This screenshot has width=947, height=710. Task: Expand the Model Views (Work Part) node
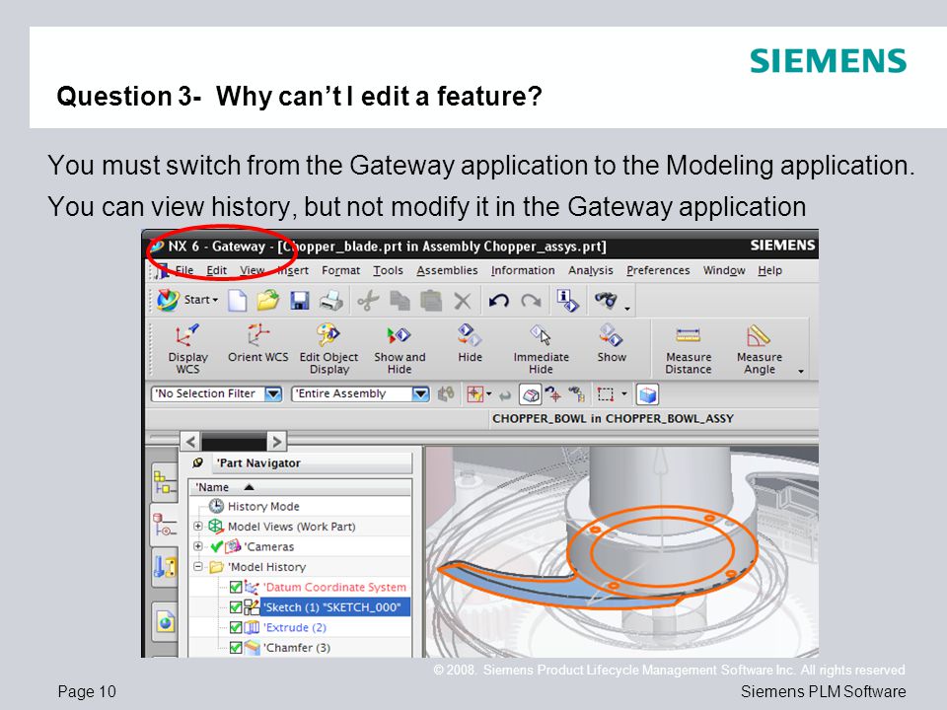pos(197,526)
